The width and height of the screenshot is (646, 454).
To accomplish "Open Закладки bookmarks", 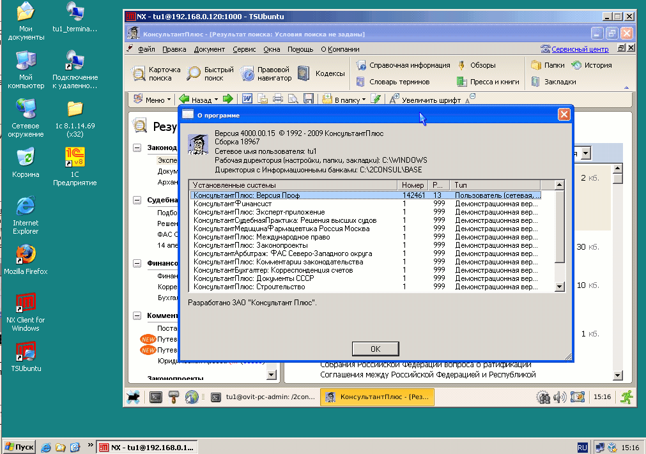I will 554,82.
